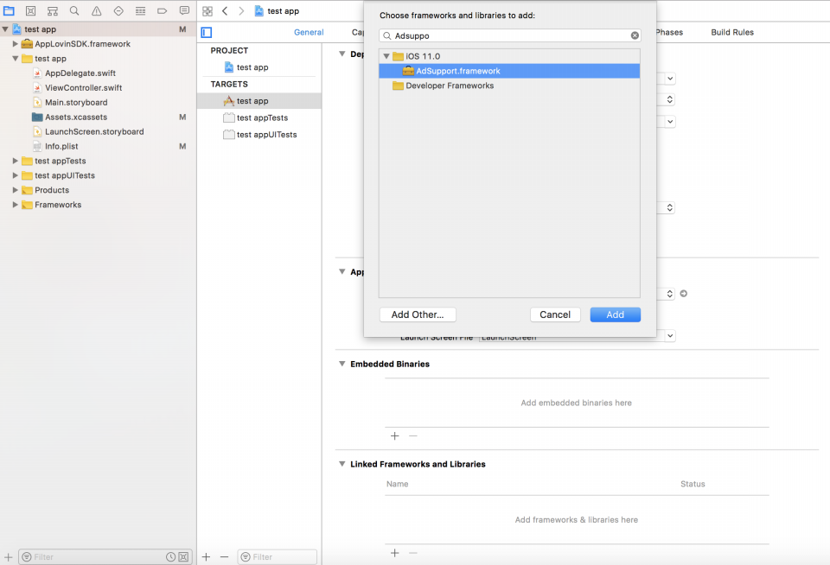Open the Test navigator diamond icon
Image resolution: width=830 pixels, height=565 pixels.
coord(118,10)
